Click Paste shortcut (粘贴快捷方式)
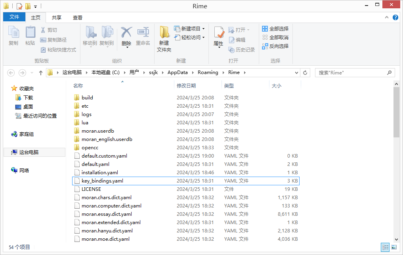 click(x=58, y=49)
